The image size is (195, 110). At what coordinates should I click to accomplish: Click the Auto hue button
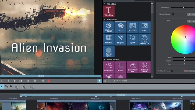[191, 21]
